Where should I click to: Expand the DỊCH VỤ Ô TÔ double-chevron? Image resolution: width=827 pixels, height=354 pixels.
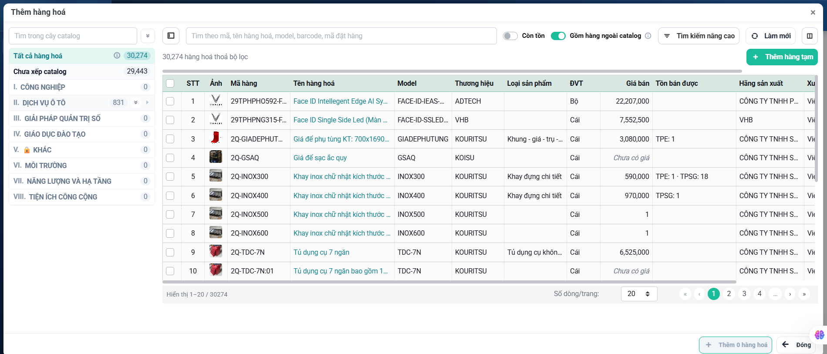click(x=136, y=102)
